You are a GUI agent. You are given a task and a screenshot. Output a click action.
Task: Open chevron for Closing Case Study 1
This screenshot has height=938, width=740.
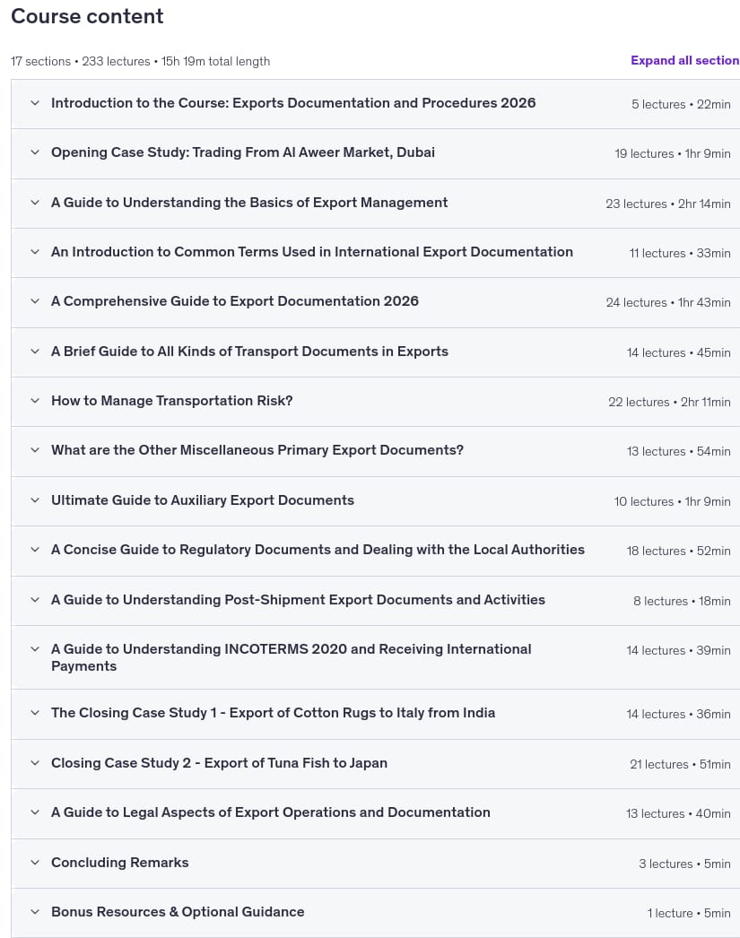pyautogui.click(x=35, y=713)
